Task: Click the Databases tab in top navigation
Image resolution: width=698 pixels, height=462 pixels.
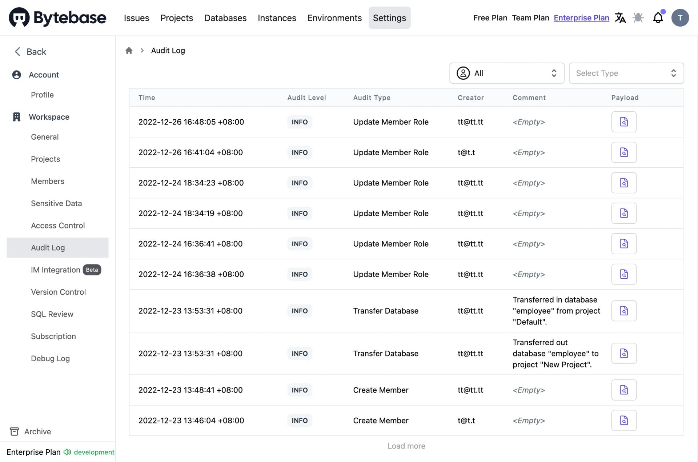Action: pyautogui.click(x=225, y=17)
